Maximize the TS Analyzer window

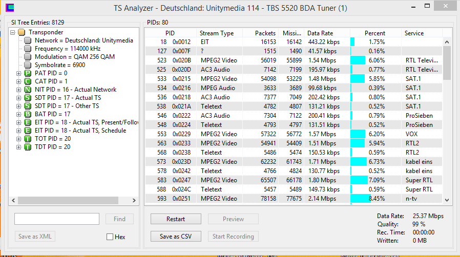point(427,6)
